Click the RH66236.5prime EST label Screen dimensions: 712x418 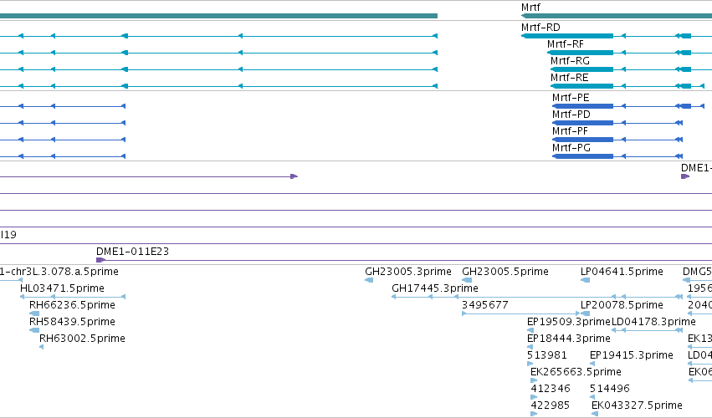(72, 305)
